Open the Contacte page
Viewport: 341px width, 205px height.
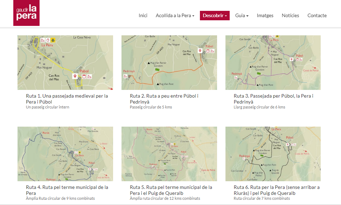(317, 15)
